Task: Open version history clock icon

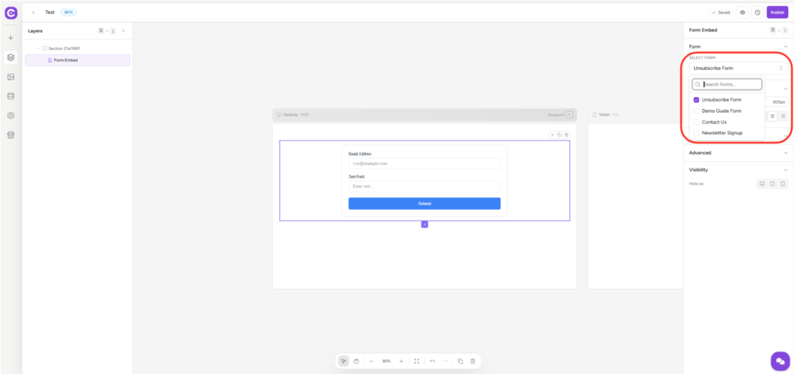Action: click(757, 13)
